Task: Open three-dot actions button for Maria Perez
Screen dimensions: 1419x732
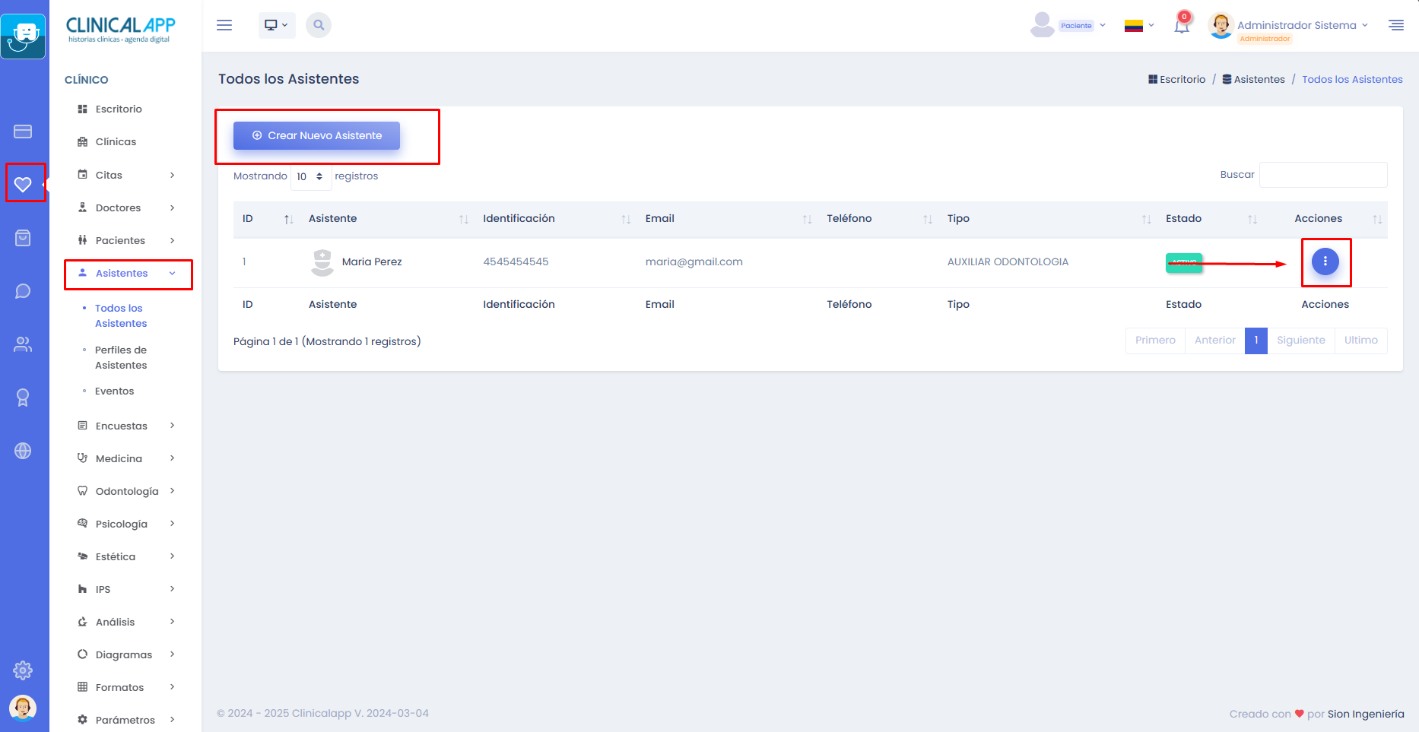Action: (x=1325, y=261)
